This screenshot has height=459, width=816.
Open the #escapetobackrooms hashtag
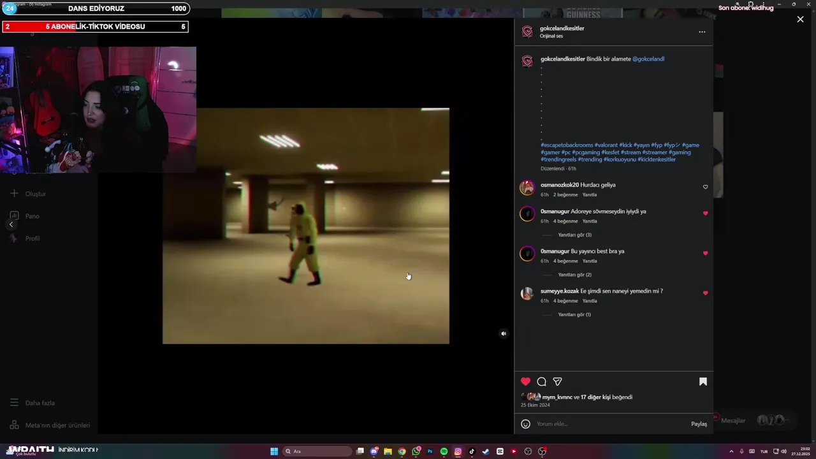point(567,145)
